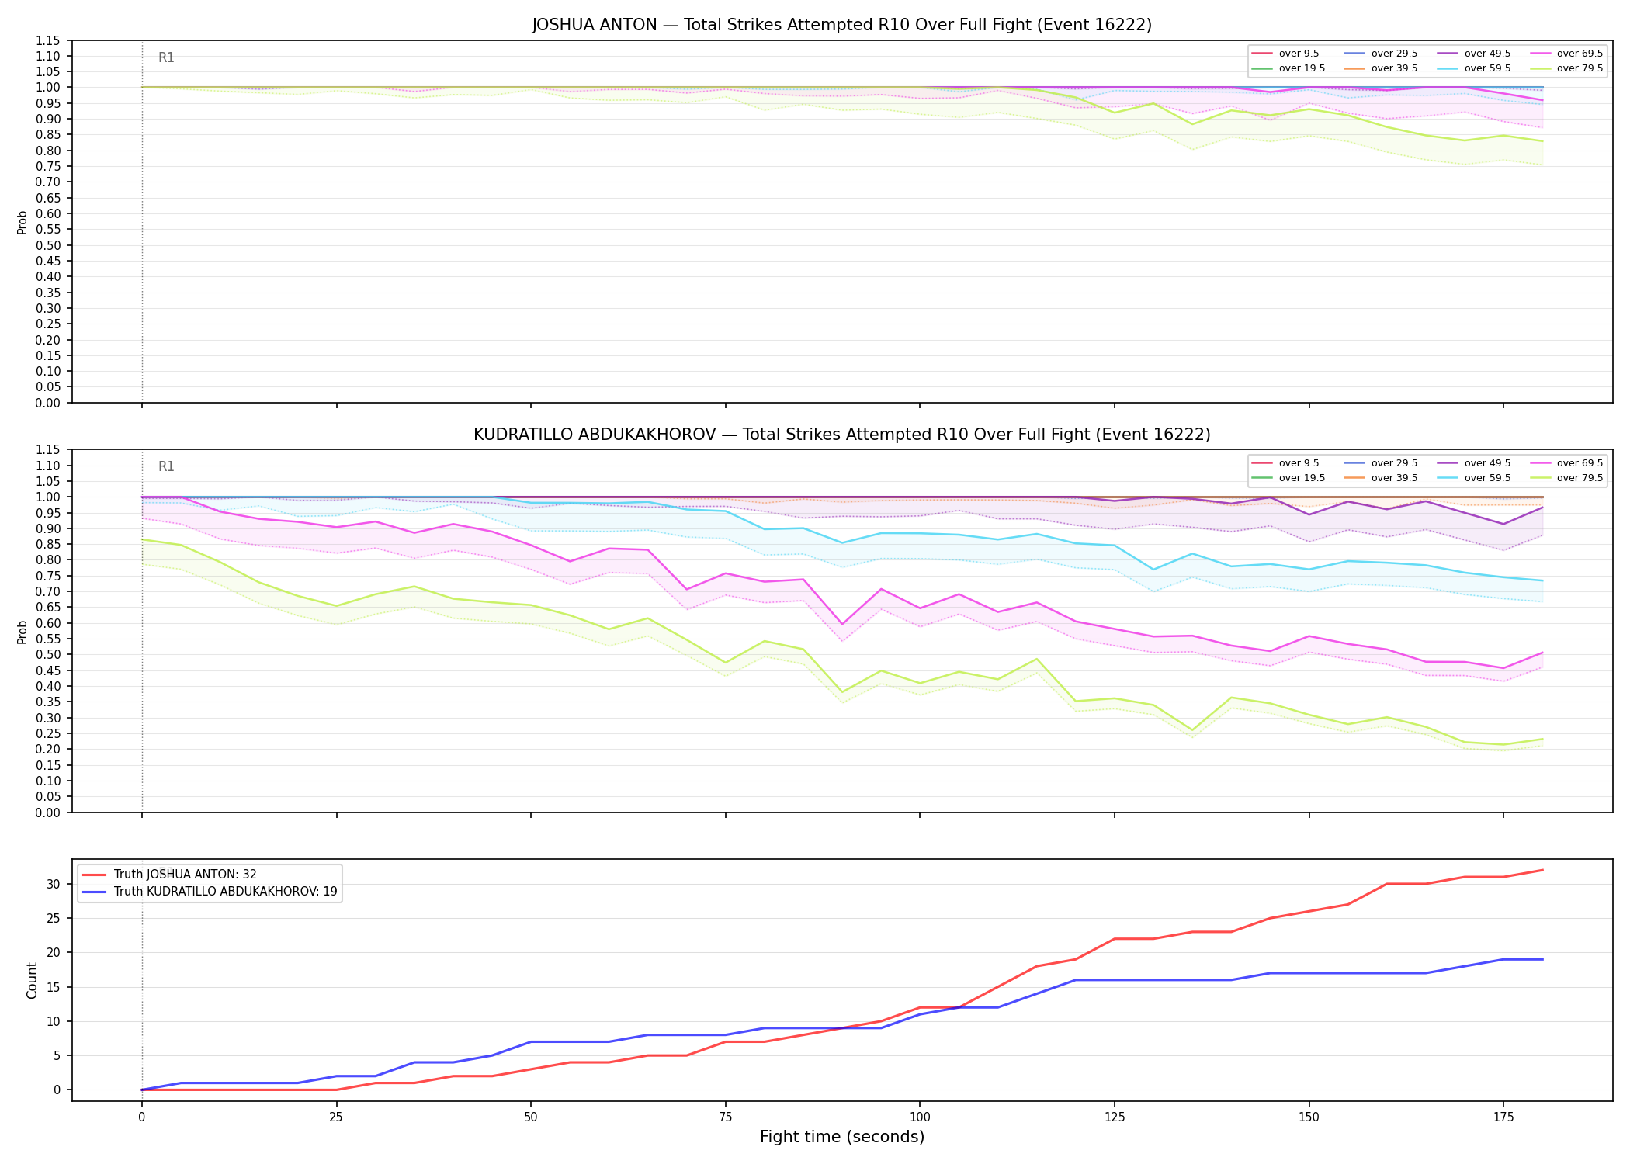Click the R1 round marker in JOSHUA ANTON chart

(166, 57)
